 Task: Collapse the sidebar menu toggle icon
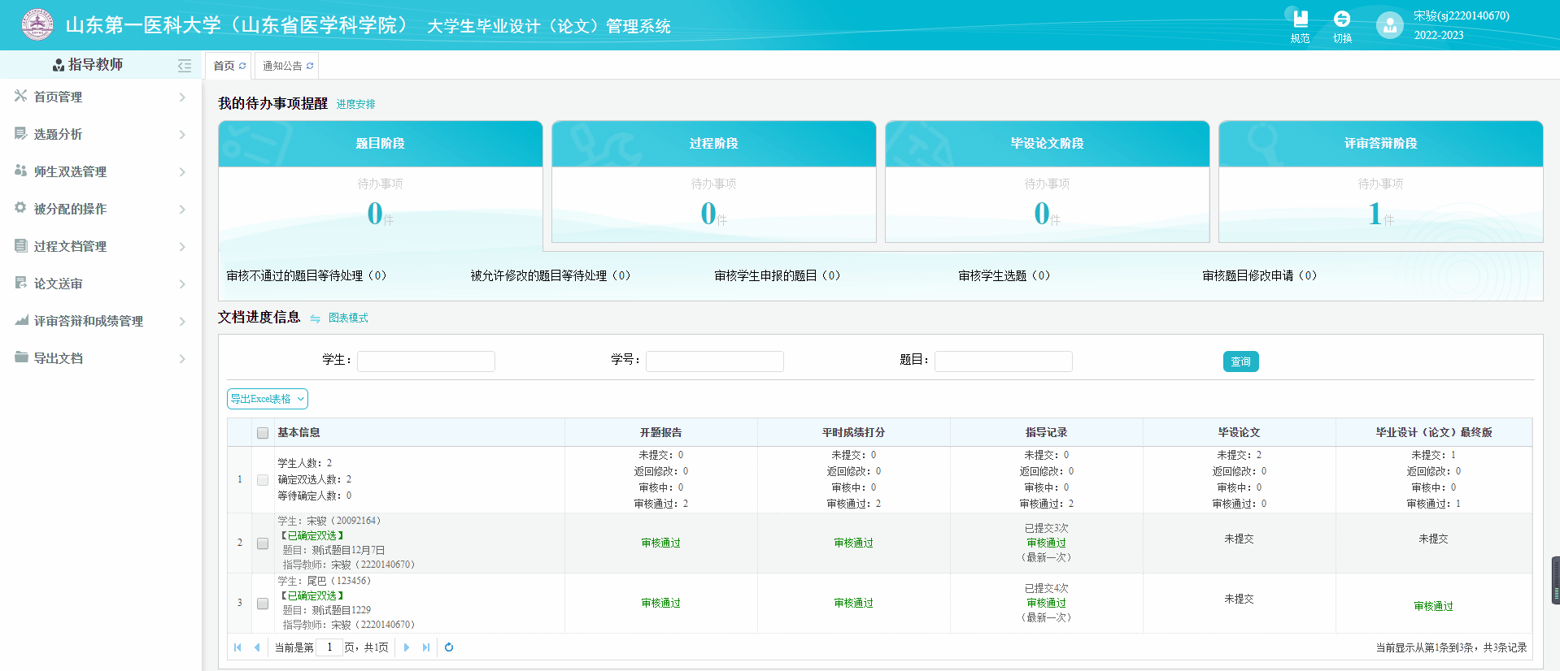tap(185, 65)
